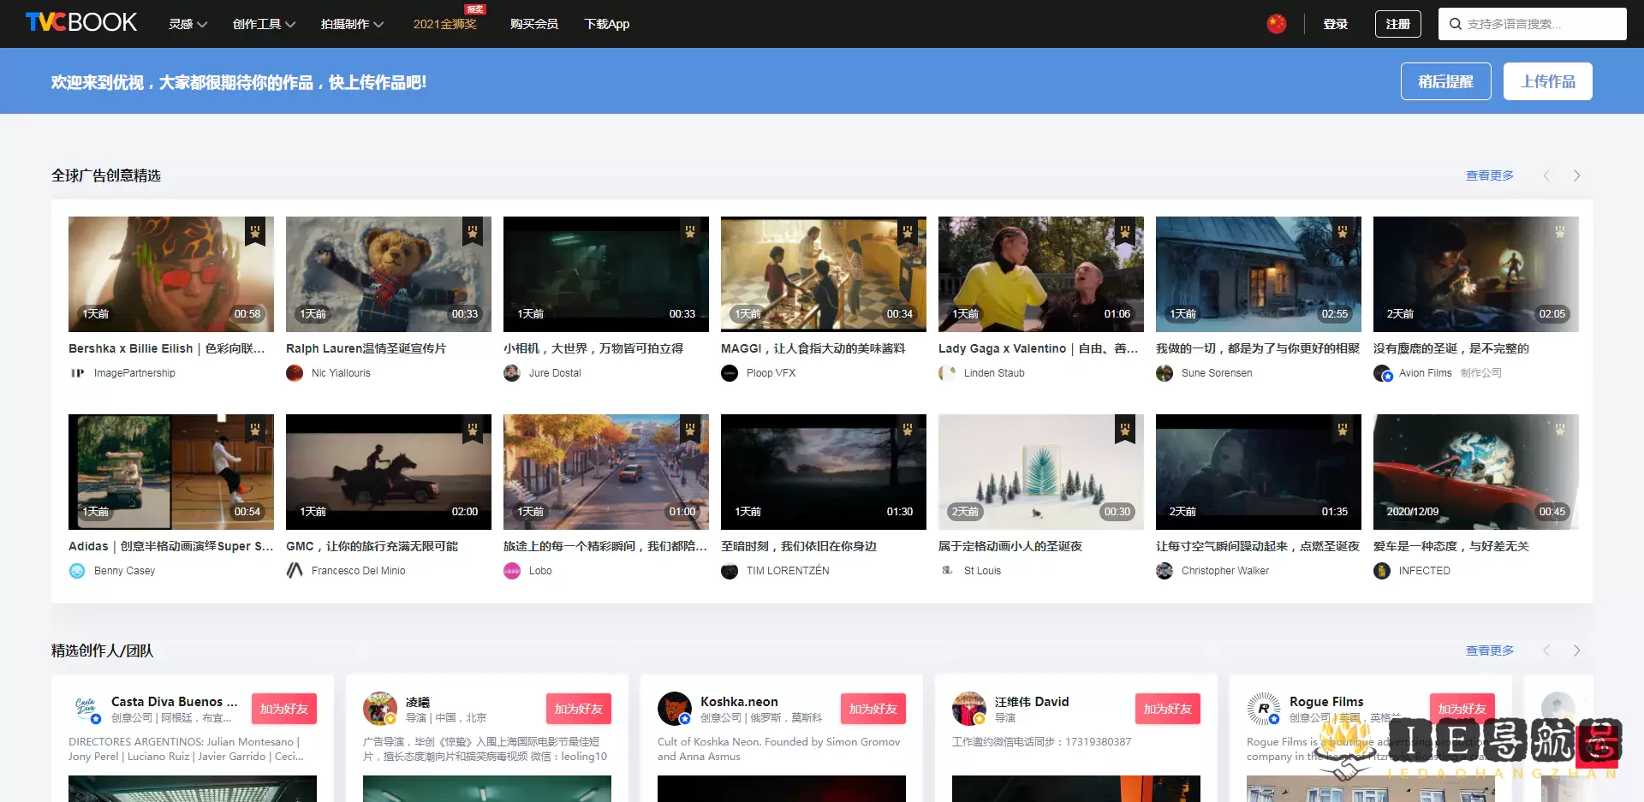Image resolution: width=1644 pixels, height=802 pixels.
Task: Click Ploop VFX author avatar
Action: pos(730,373)
